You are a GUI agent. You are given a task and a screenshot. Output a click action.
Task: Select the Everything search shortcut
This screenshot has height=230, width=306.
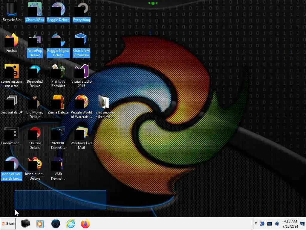[82, 12]
